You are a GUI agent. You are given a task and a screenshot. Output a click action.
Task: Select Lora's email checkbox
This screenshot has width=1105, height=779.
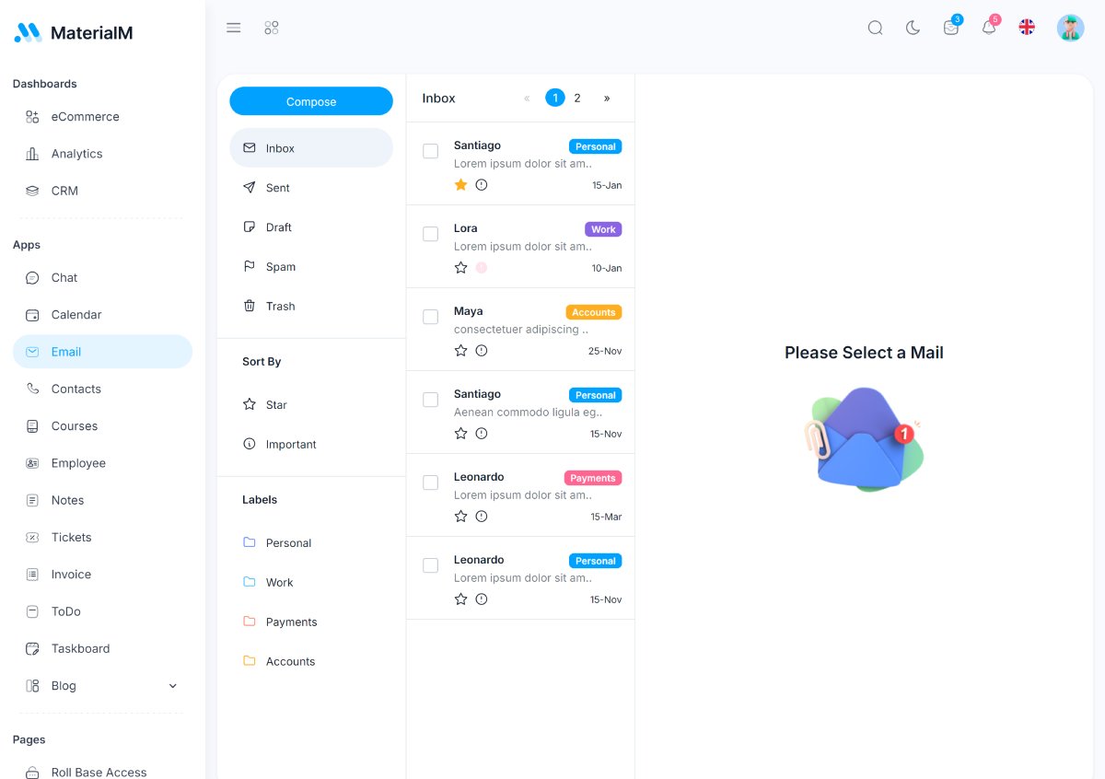coord(430,234)
